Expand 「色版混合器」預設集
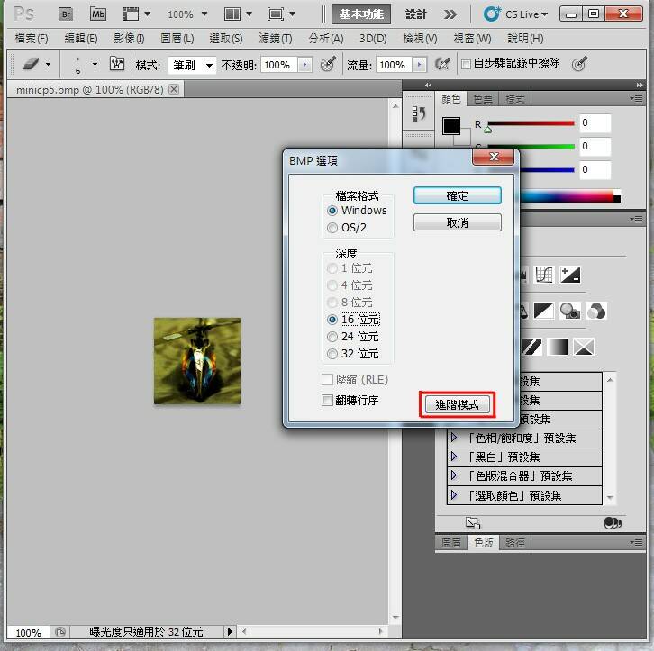Image resolution: width=654 pixels, height=651 pixels. [454, 475]
